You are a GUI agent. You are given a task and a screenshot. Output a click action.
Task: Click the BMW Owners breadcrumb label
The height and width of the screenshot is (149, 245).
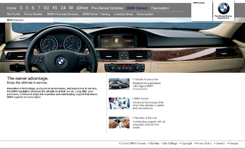point(15,20)
